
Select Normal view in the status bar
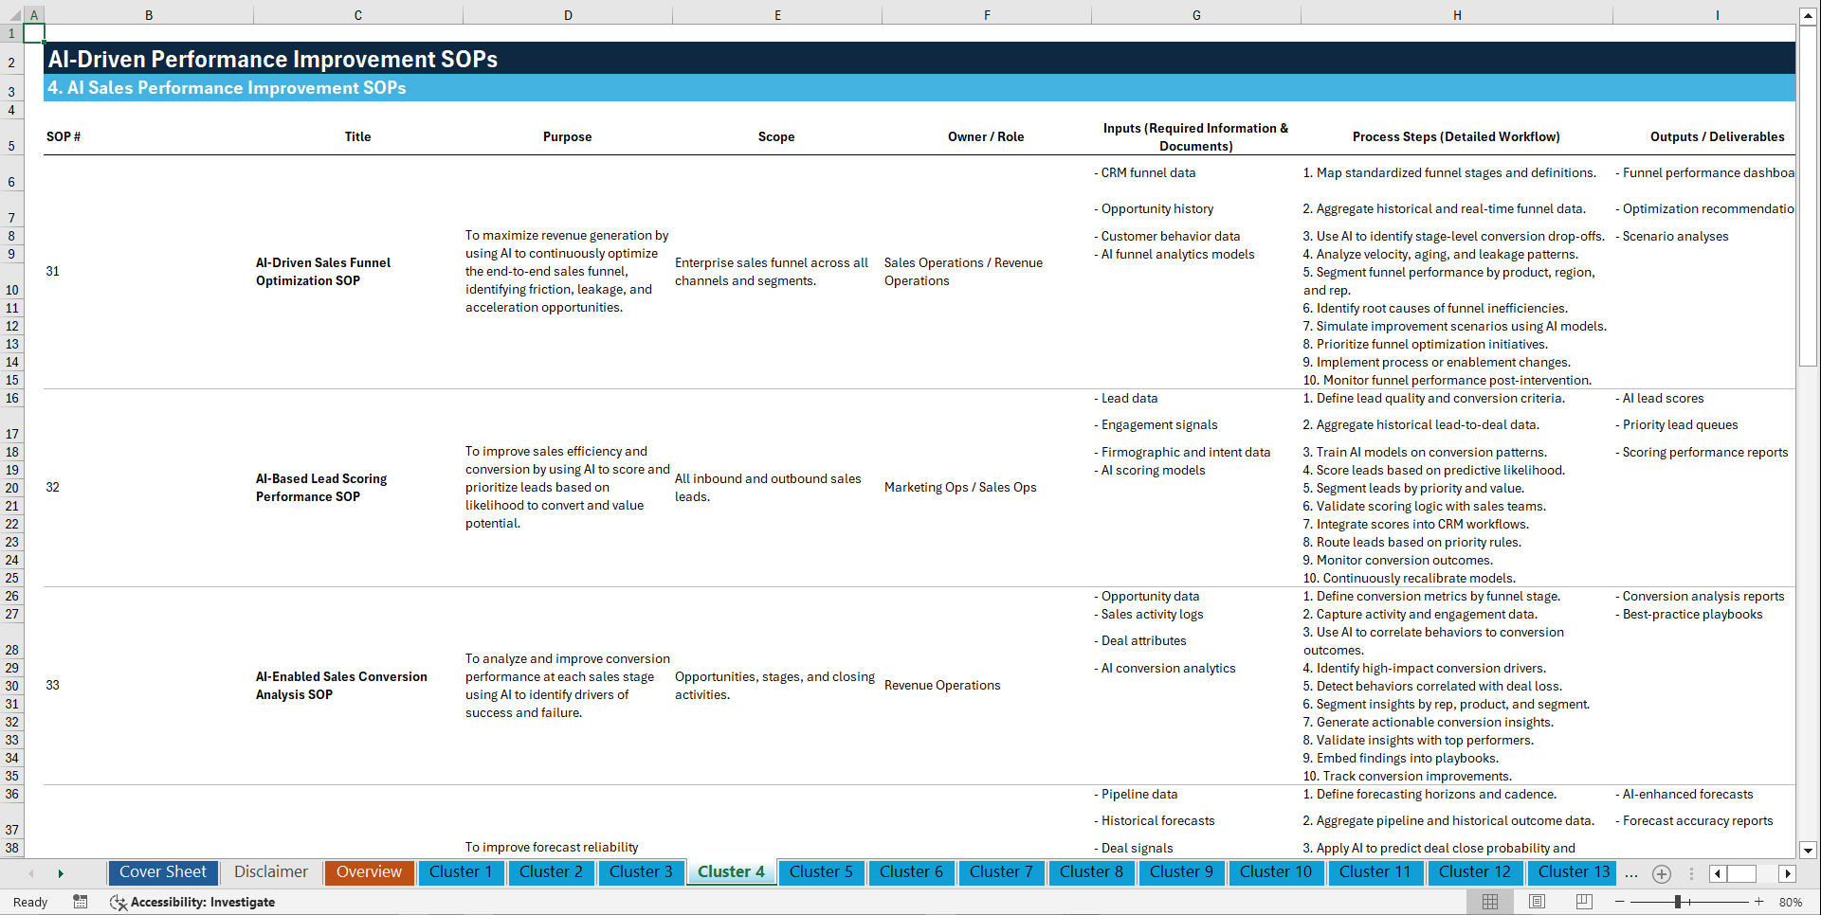(x=1489, y=902)
